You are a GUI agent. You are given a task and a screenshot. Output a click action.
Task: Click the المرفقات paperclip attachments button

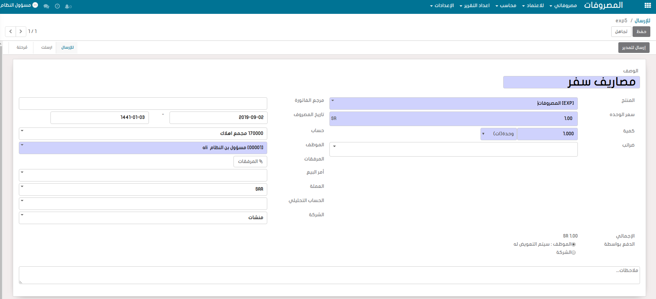pos(250,162)
